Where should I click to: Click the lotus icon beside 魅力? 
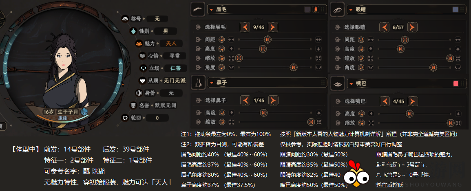pos(137,43)
